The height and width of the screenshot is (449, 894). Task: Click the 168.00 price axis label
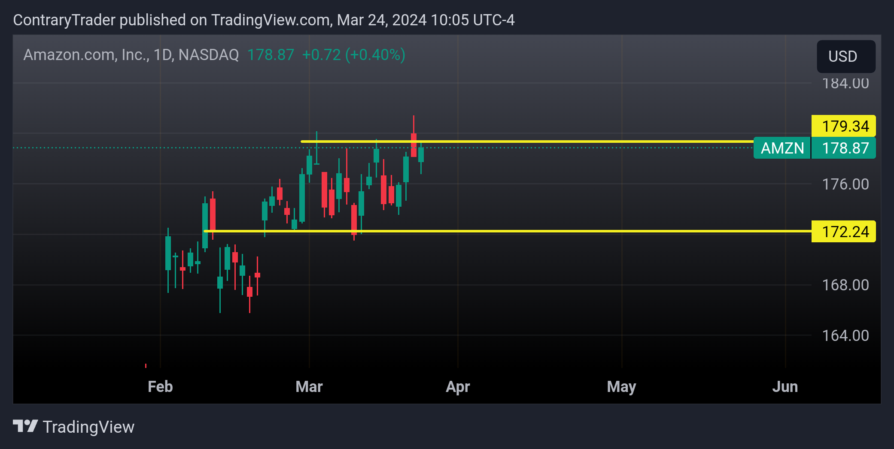coord(845,285)
